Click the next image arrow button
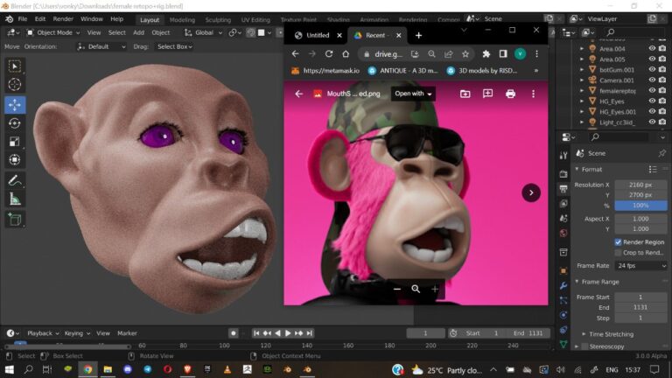The height and width of the screenshot is (378, 672). [x=531, y=192]
